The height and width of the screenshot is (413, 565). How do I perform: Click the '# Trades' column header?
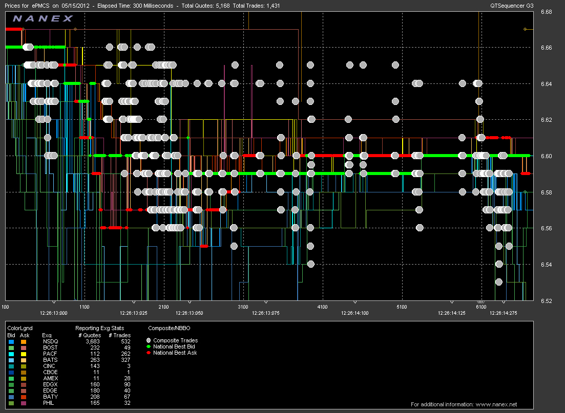tap(120, 335)
